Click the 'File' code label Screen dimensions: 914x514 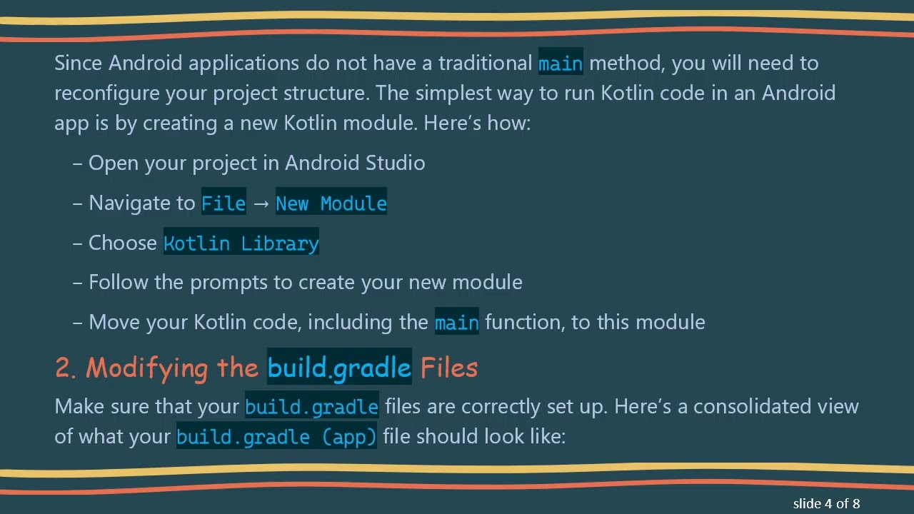pyautogui.click(x=224, y=203)
